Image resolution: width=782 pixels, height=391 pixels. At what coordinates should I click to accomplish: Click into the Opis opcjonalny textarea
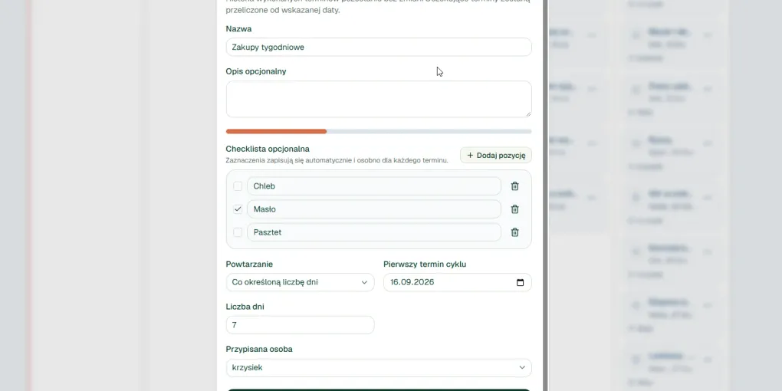(379, 99)
